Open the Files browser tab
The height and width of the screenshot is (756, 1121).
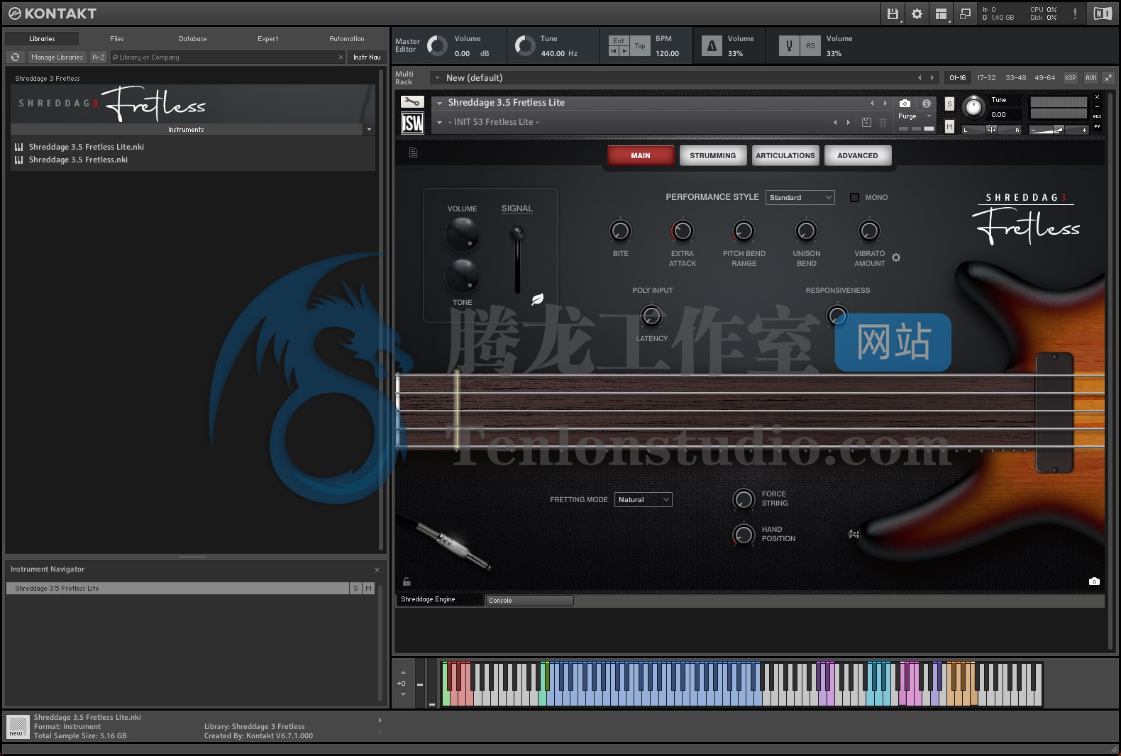click(x=117, y=39)
